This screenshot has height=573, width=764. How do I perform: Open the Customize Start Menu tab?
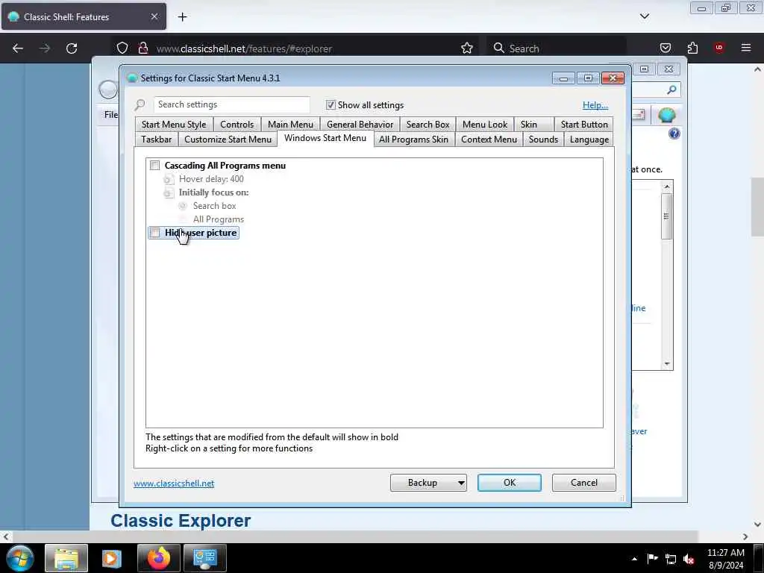[x=228, y=140]
